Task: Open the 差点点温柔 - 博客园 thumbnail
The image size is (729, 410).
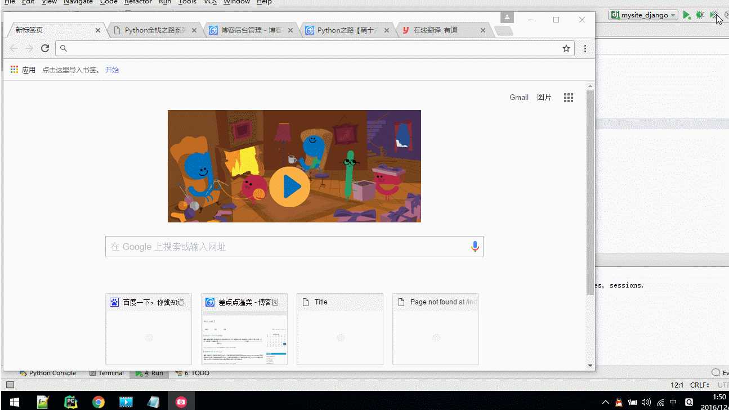Action: (x=244, y=329)
